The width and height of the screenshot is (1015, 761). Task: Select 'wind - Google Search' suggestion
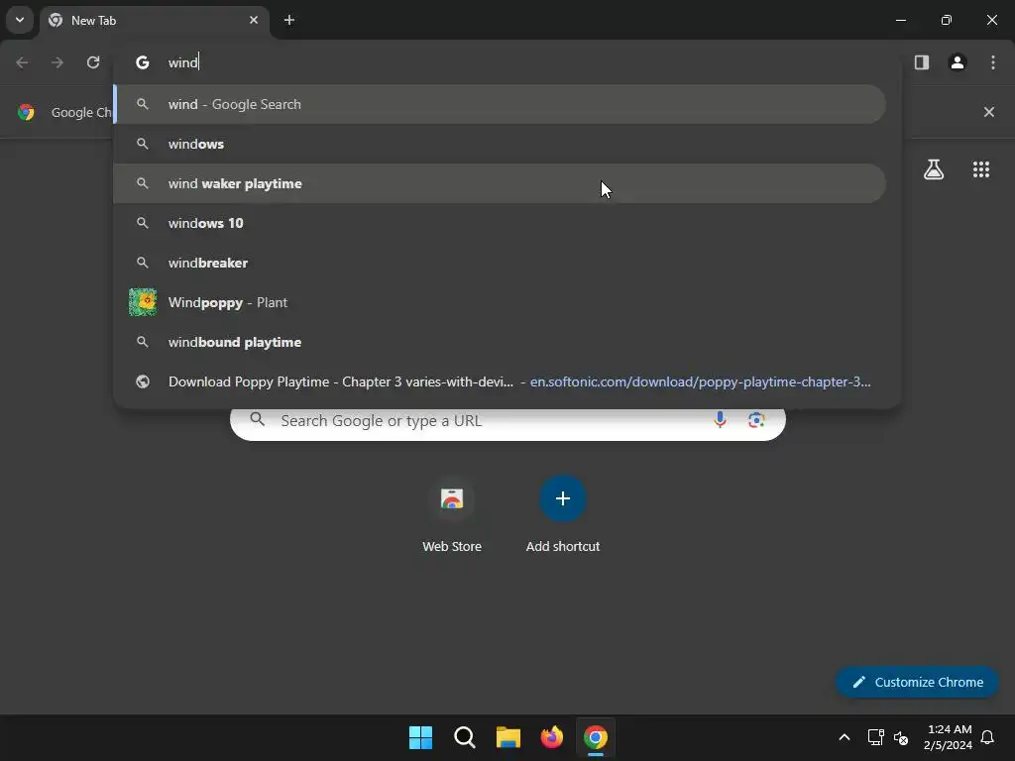[500, 104]
